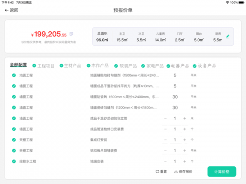
Task: Click the 重置 reset button
Action: coord(161,172)
